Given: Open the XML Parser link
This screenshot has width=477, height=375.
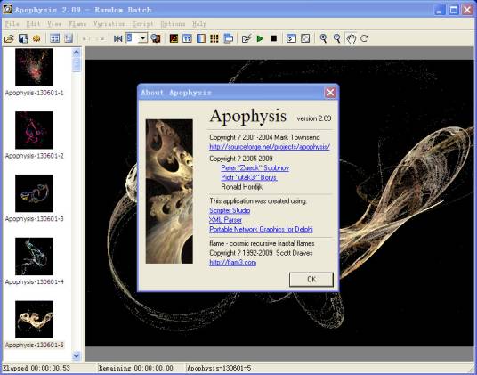Looking at the screenshot, I should tap(225, 220).
